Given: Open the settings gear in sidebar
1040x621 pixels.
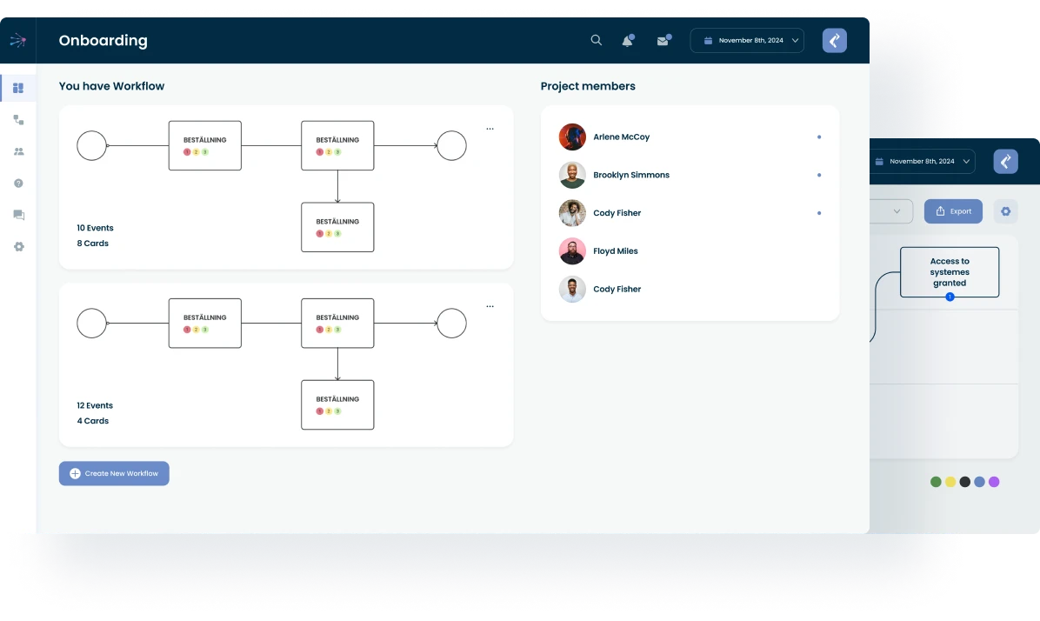Looking at the screenshot, I should click(18, 247).
